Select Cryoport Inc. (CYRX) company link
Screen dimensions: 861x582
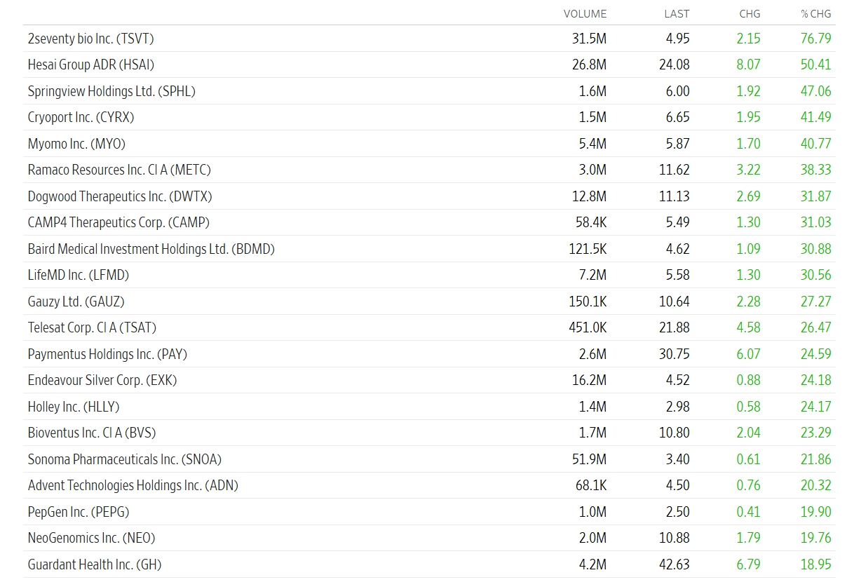(81, 117)
